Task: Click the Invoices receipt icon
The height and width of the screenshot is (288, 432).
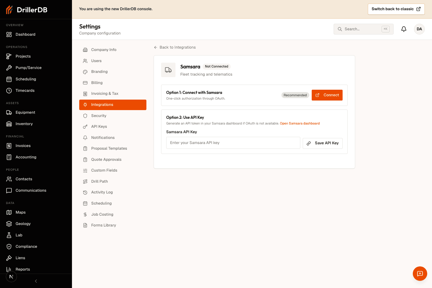Action: (9, 146)
